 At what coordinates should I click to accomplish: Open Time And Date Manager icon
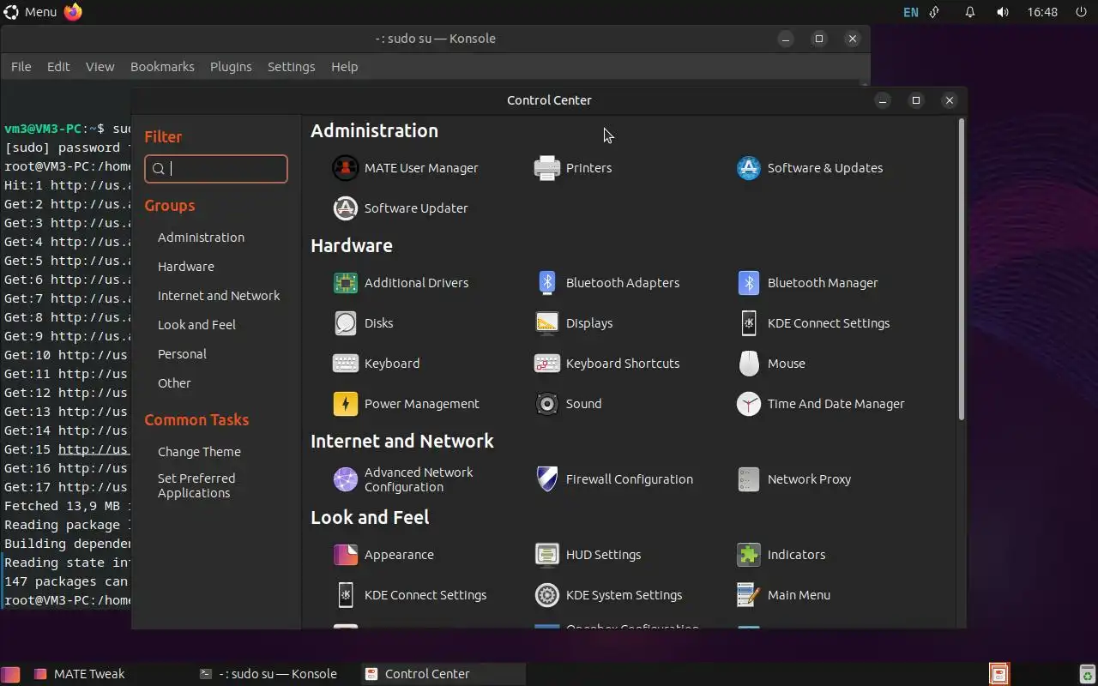click(x=748, y=404)
